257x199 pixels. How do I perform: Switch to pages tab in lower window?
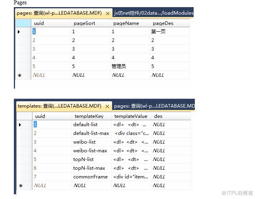click(x=154, y=106)
